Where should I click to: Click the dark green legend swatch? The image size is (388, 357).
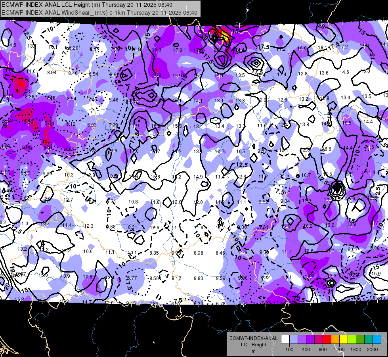point(360,340)
